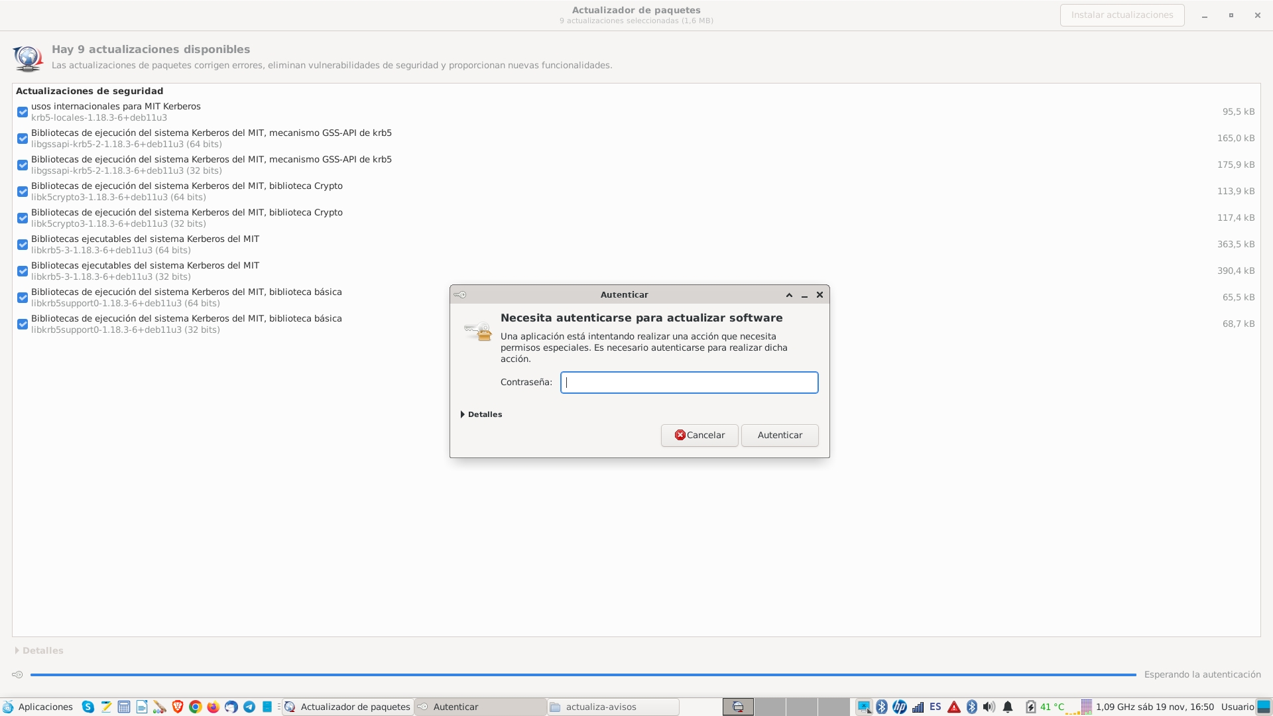Expand Detalles at the window bottom
This screenshot has width=1273, height=716.
pos(39,650)
